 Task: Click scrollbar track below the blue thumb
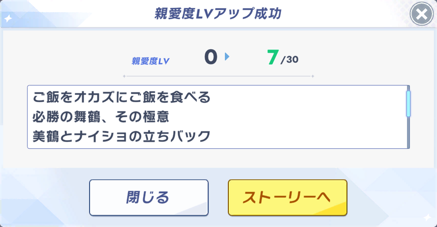pyautogui.click(x=408, y=133)
